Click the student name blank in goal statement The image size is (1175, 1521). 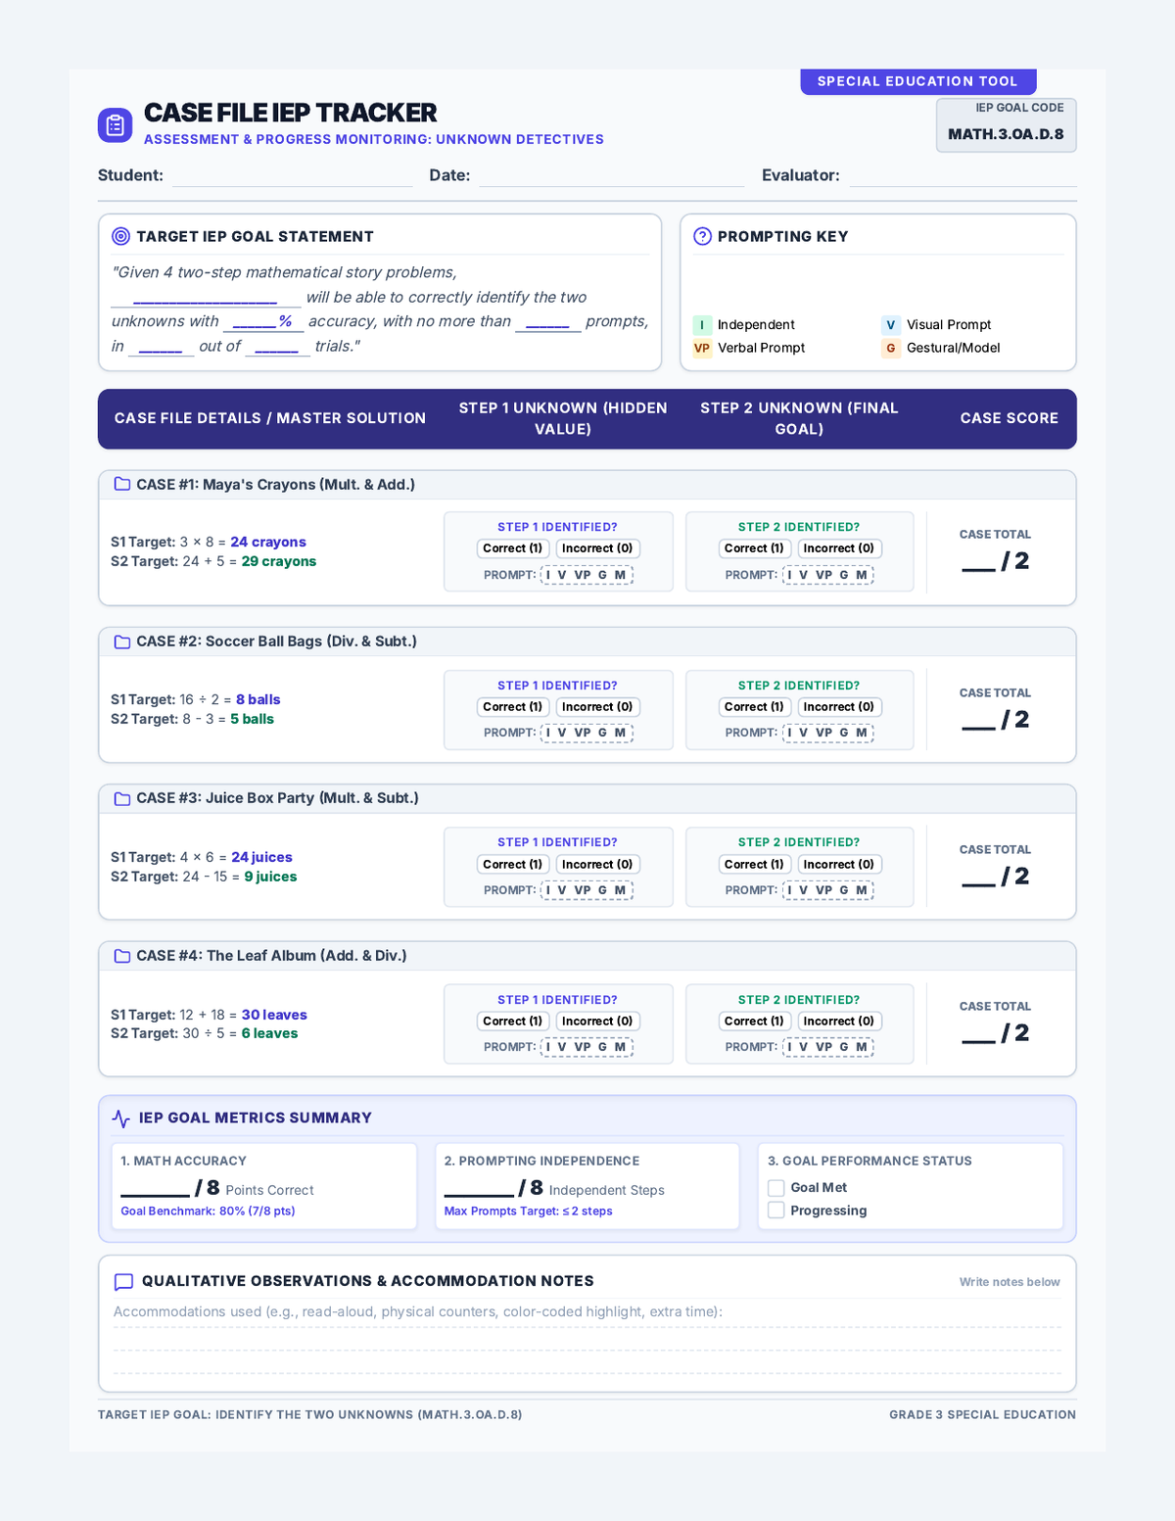point(206,298)
